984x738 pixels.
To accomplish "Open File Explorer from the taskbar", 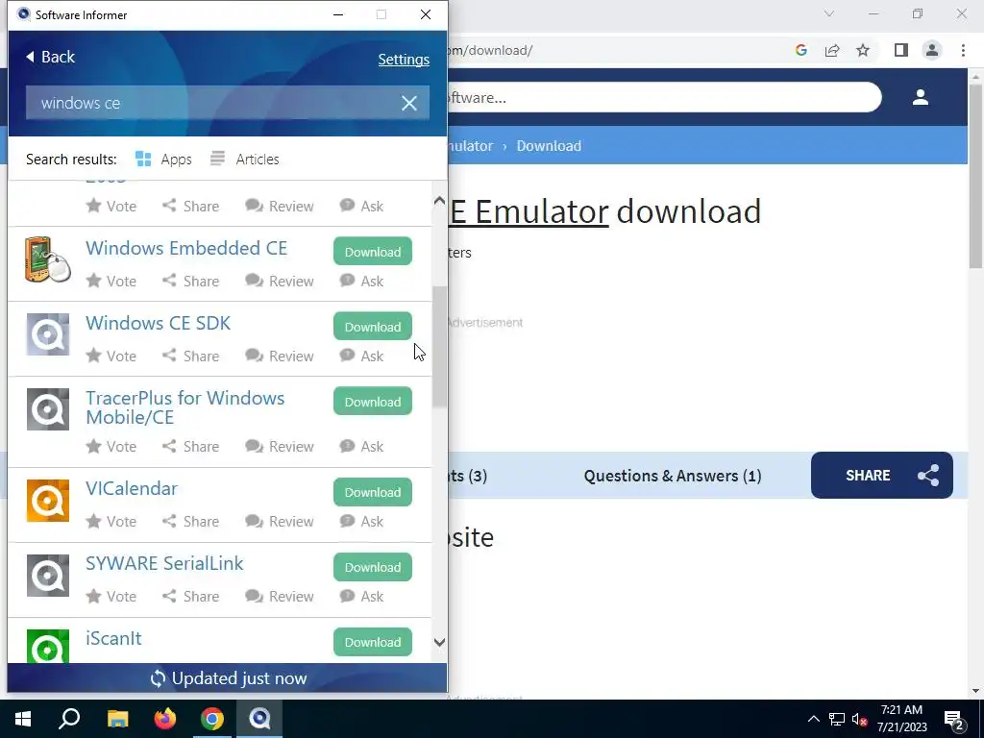I will pyautogui.click(x=117, y=719).
